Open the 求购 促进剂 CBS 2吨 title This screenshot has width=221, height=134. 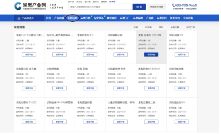(x=149, y=35)
